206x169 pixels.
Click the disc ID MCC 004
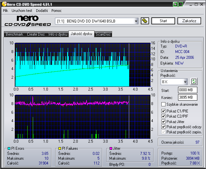(x=182, y=52)
